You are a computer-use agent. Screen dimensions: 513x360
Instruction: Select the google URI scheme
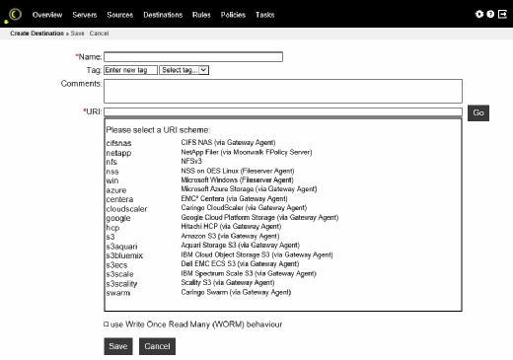[x=118, y=219]
